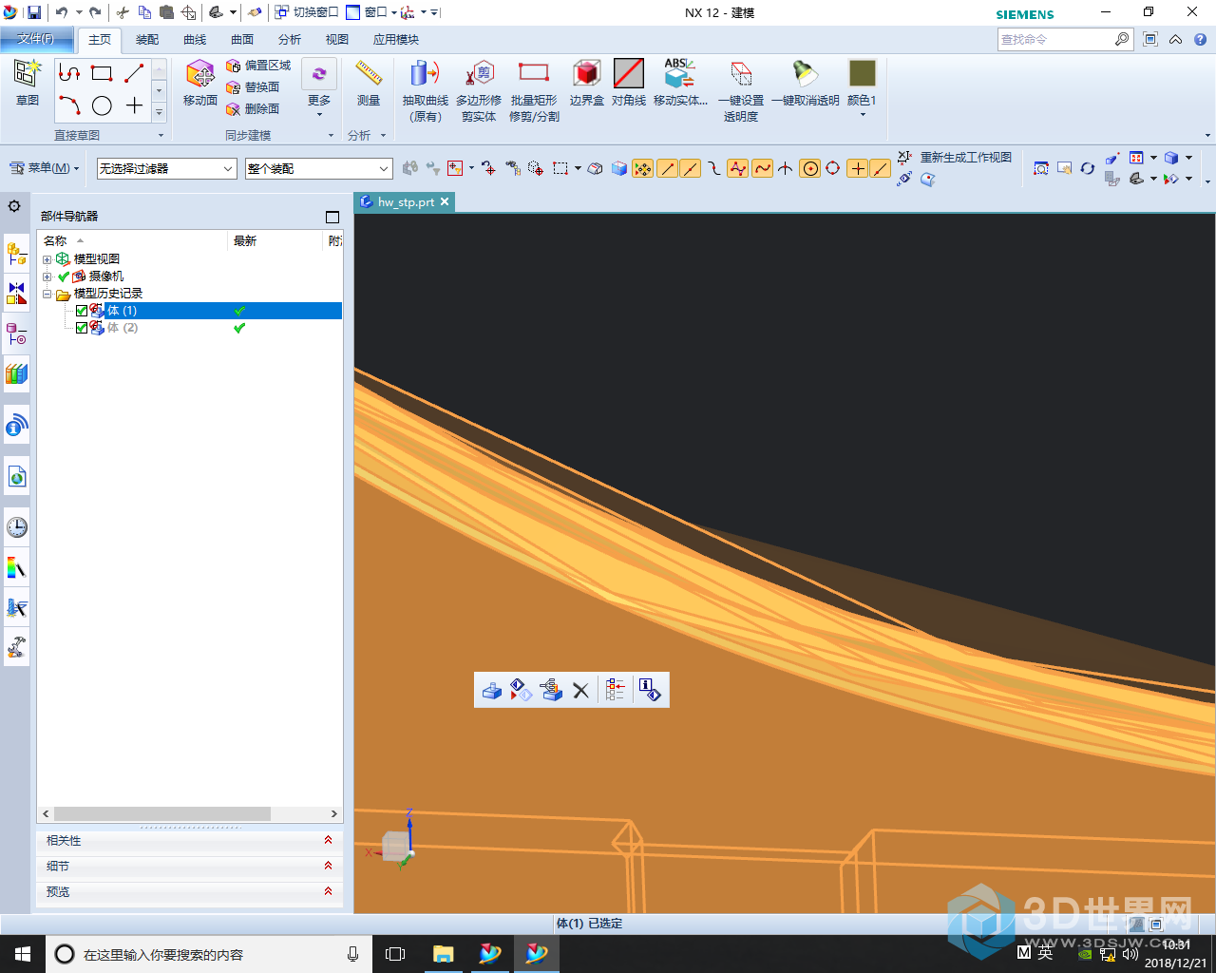Image resolution: width=1216 pixels, height=973 pixels.
Task: Select the point (plus) sketch tool
Action: 134,105
